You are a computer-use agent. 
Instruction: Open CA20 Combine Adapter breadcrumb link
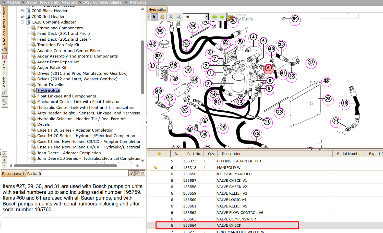coord(103,2)
